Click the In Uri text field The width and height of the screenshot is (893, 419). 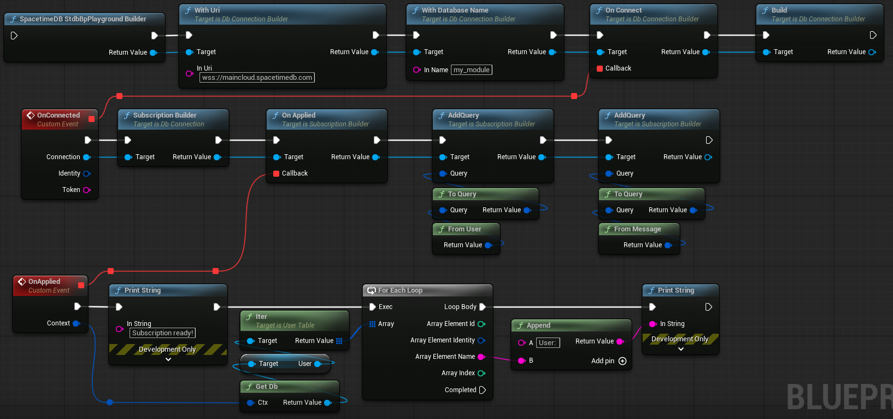coord(257,78)
